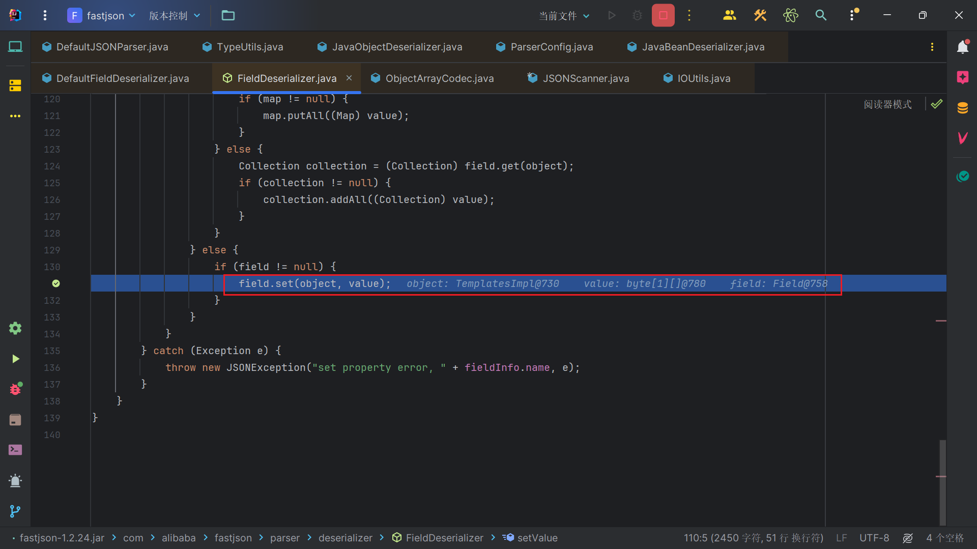The image size is (977, 549).
Task: Click the crossed-eye highlighting status icon
Action: pyautogui.click(x=908, y=538)
